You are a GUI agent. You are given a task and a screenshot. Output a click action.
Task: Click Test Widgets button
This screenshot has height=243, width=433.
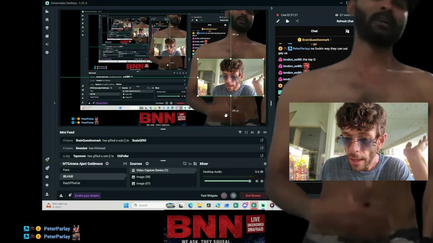click(209, 196)
